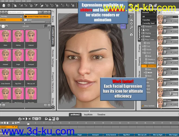Click the viewport zoom magnifier icon
This screenshot has height=137, width=179.
[x=132, y=27]
